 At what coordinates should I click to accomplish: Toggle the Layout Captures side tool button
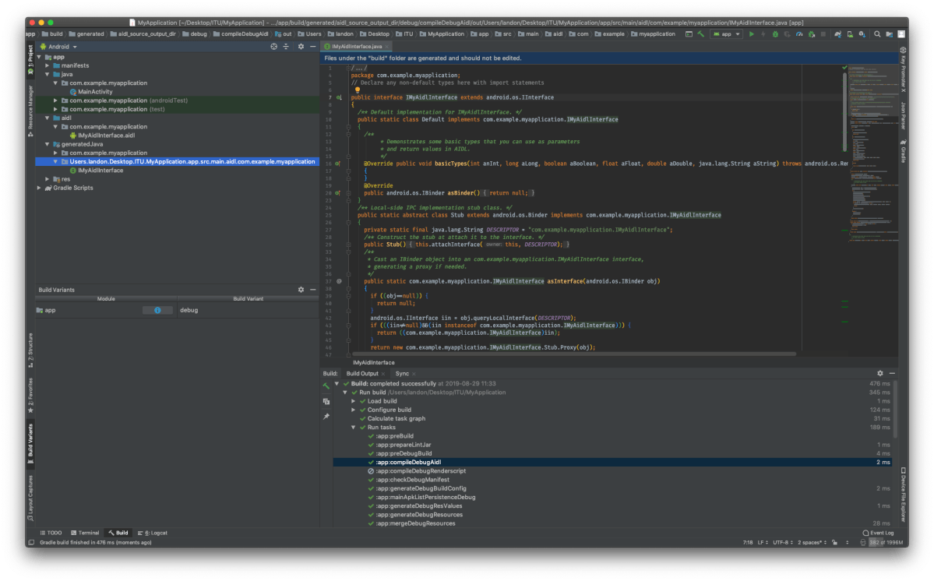(x=30, y=498)
